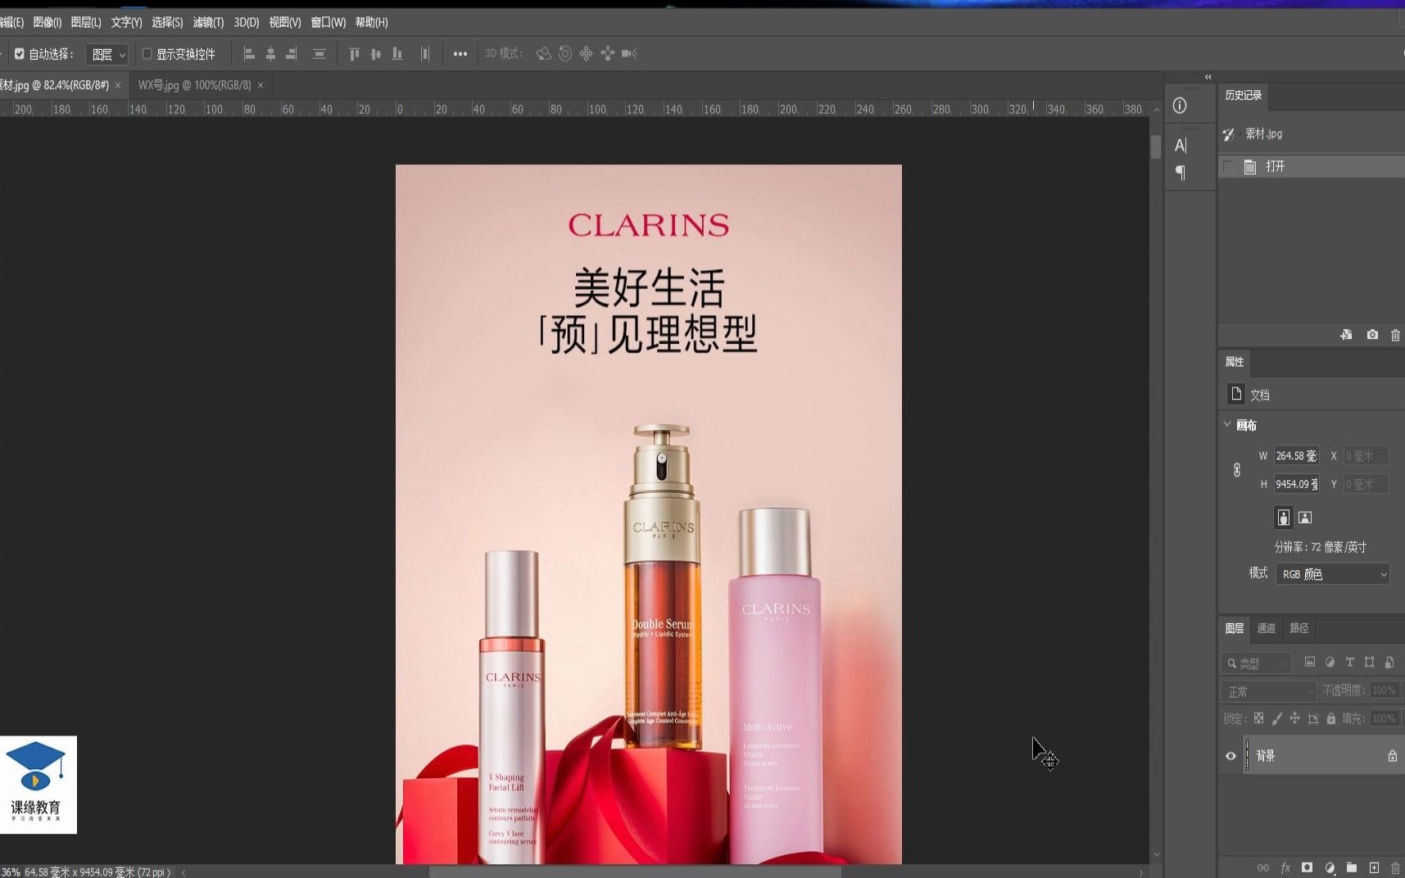Filter layers by smart objects icon

(x=1389, y=663)
